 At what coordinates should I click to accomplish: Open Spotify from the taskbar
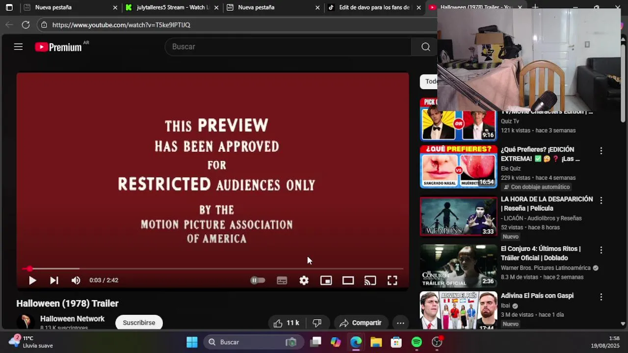(417, 342)
